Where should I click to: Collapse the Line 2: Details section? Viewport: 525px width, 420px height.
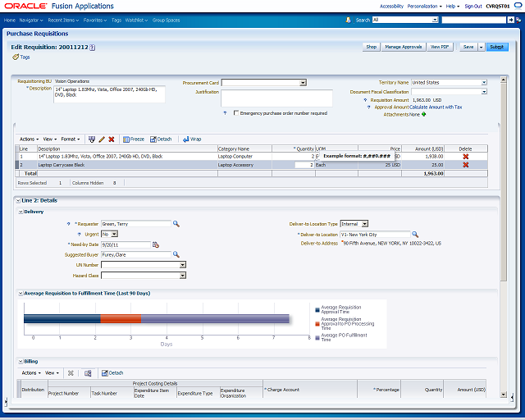click(x=18, y=201)
